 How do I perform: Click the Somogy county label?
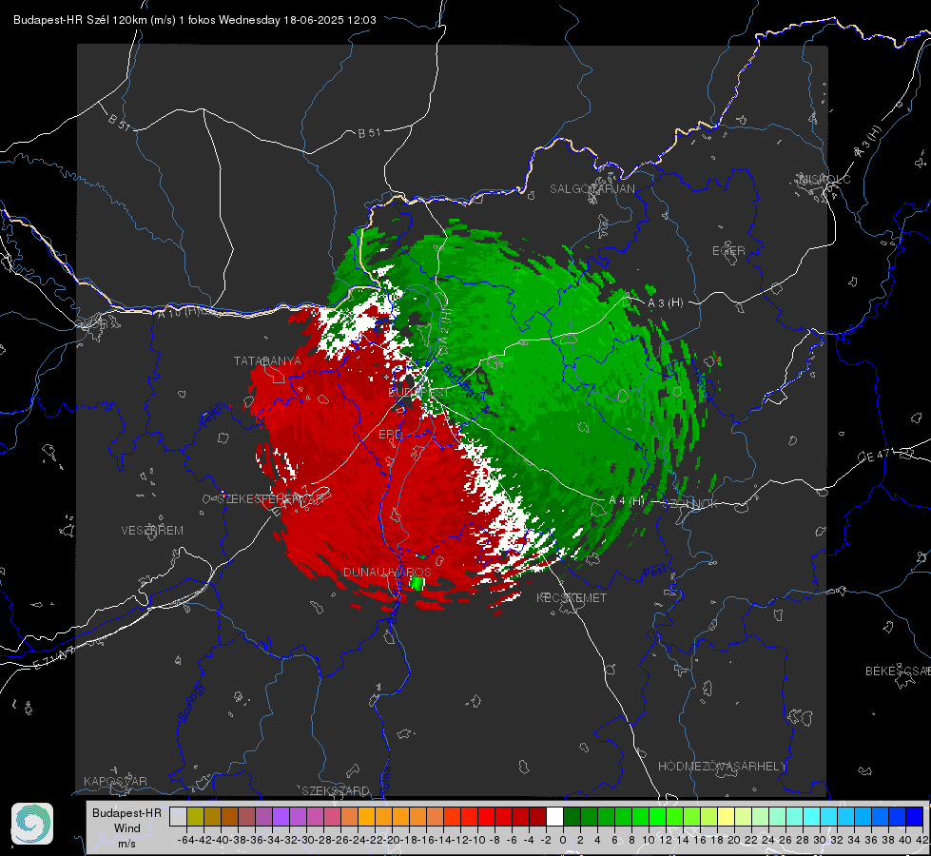190,702
